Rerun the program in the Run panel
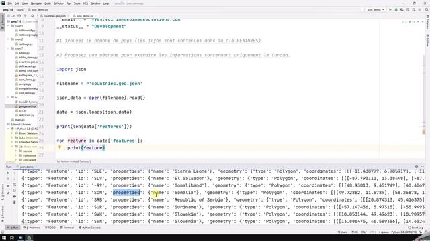 click(8, 173)
